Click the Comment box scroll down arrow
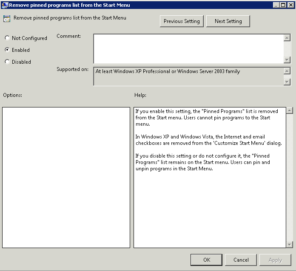 [287, 60]
